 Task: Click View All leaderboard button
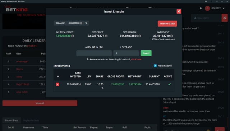click(x=40, y=103)
